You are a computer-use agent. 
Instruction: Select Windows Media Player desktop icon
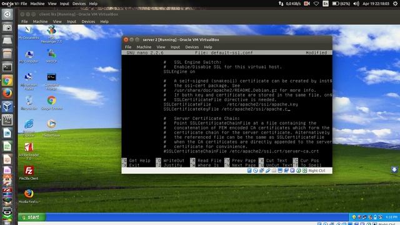click(x=51, y=127)
